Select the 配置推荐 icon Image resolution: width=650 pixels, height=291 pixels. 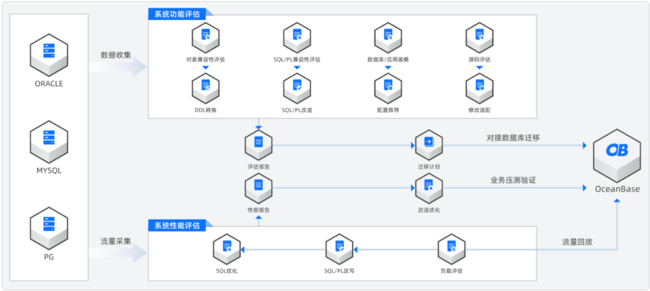pos(388,88)
